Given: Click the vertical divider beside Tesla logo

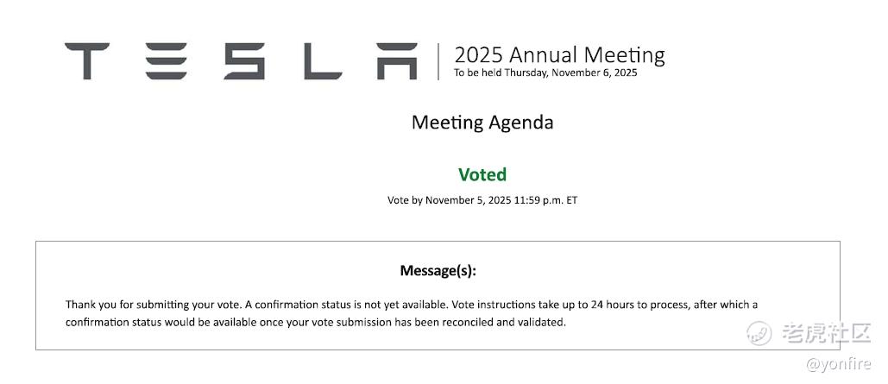Looking at the screenshot, I should 438,61.
